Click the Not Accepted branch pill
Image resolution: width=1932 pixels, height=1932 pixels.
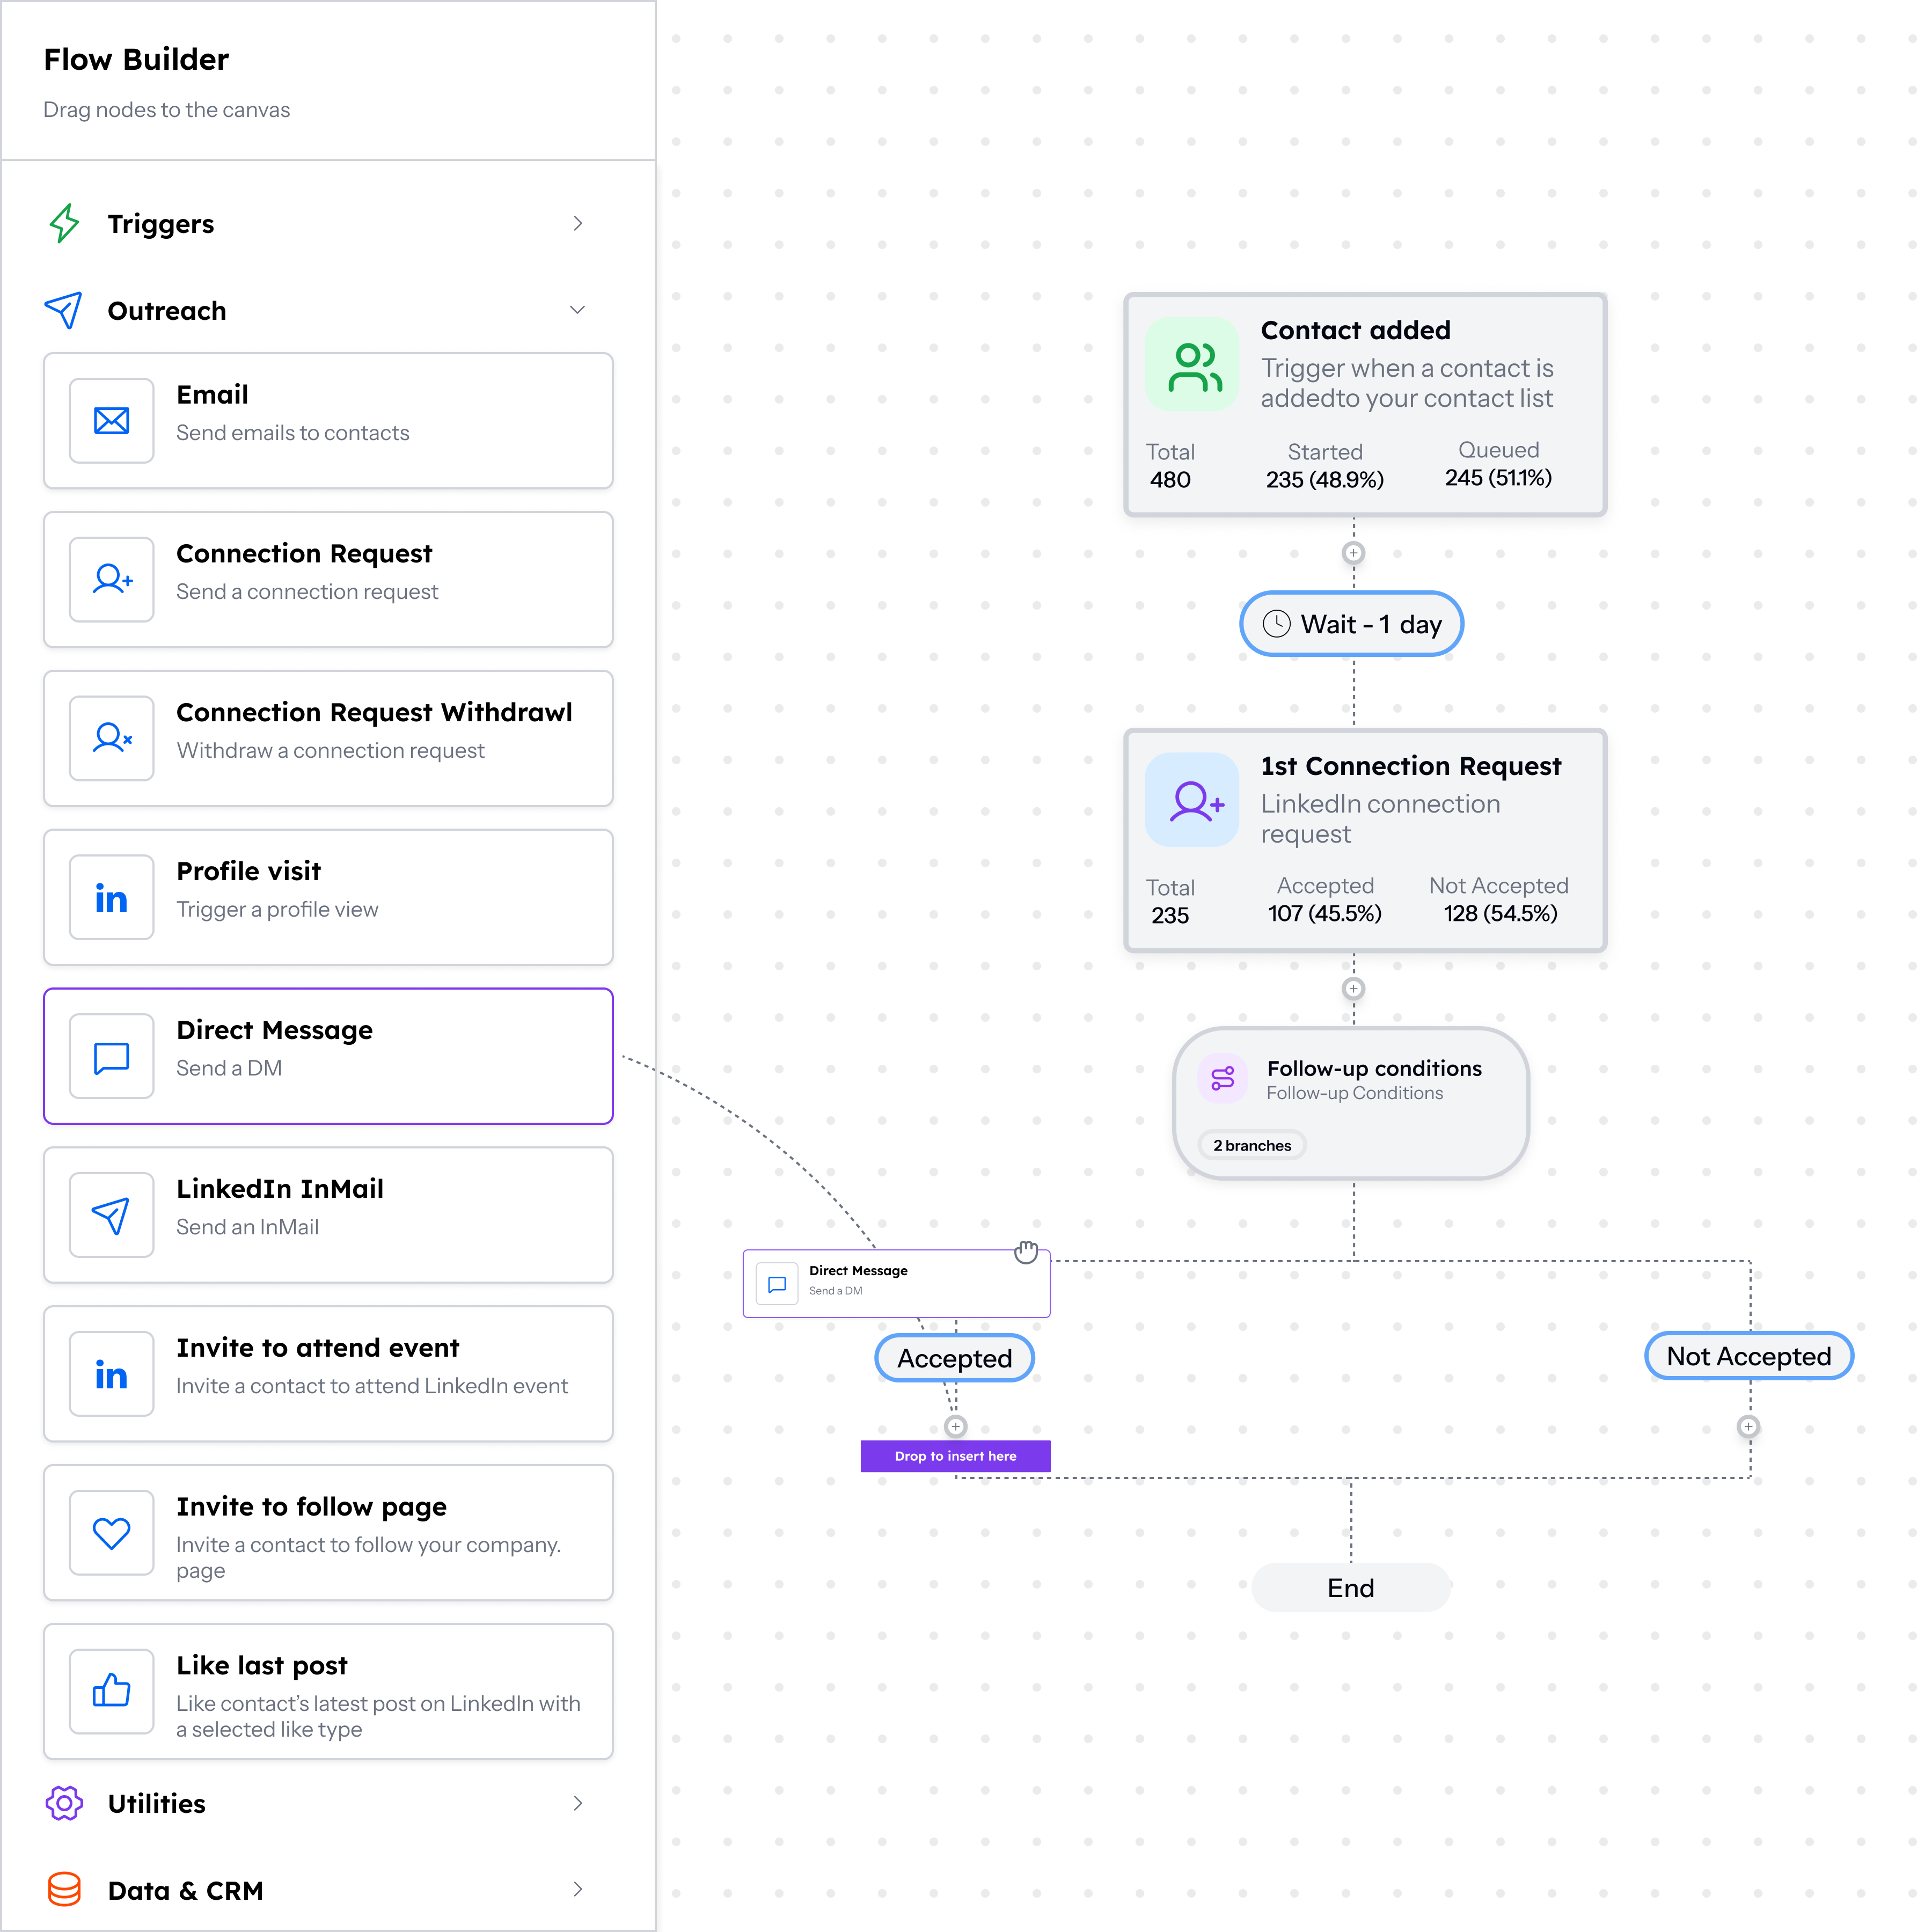click(x=1749, y=1356)
